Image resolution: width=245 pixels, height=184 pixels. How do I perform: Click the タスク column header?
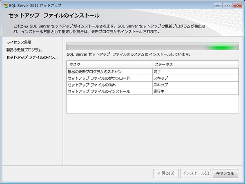109,65
